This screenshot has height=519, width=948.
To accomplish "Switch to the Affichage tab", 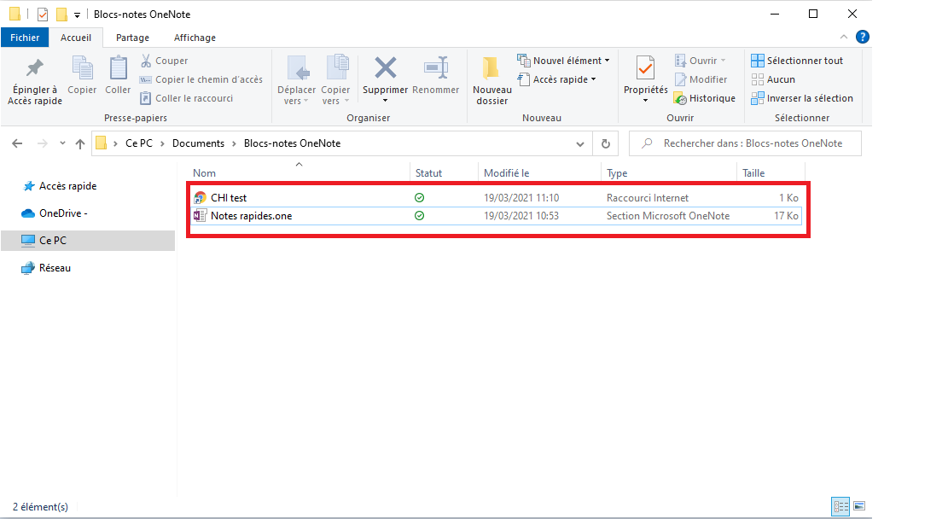I will click(x=195, y=38).
